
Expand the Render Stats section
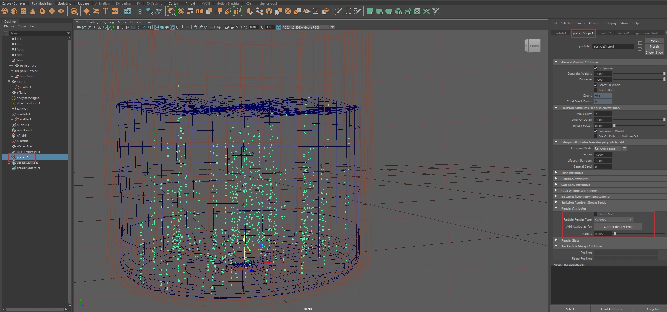[556, 240]
